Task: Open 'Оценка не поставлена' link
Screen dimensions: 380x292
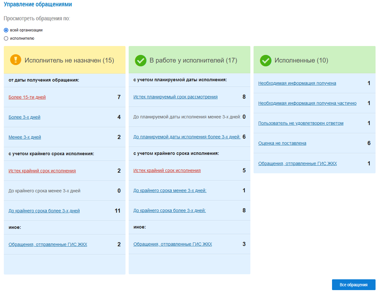Action: 282,143
